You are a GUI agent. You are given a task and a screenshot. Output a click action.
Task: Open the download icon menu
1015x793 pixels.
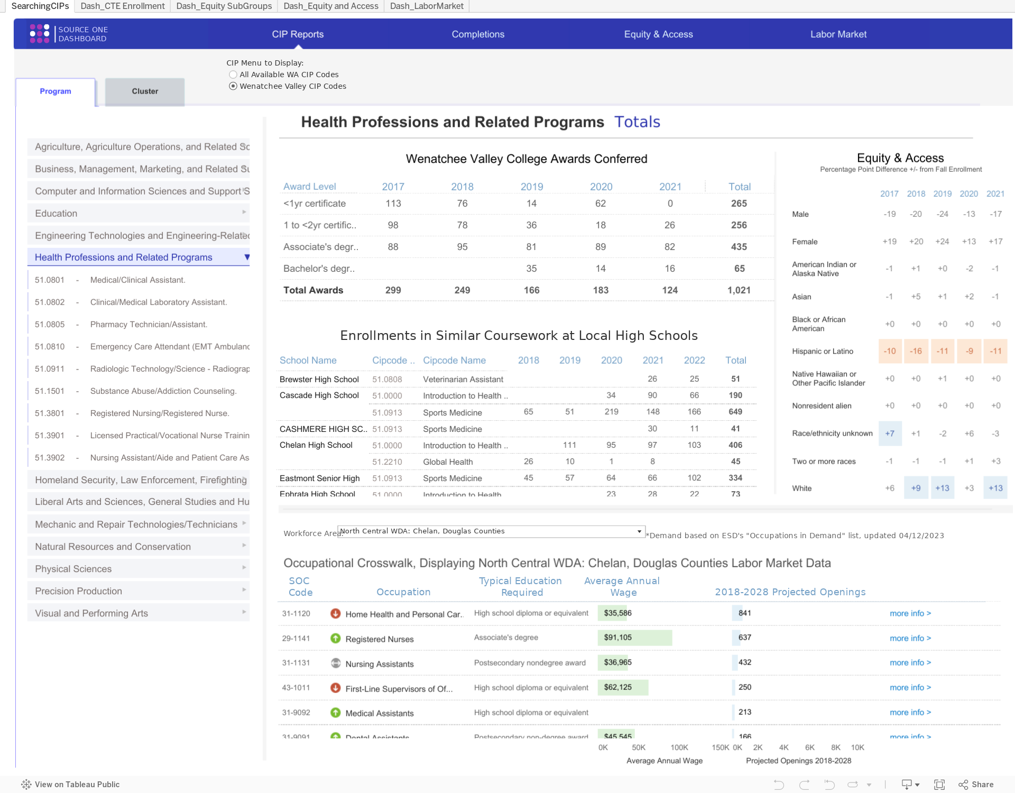tap(910, 785)
